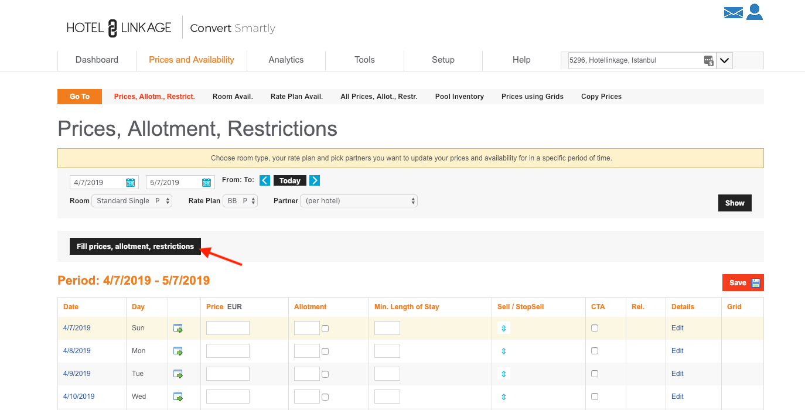Viewport: 805px width, 410px height.
Task: Check Allotment checkbox for 4/10/2019
Action: click(325, 397)
